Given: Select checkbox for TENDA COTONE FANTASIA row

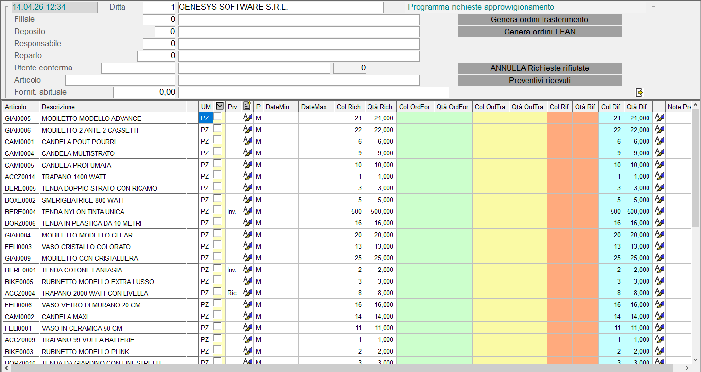Looking at the screenshot, I should click(217, 269).
